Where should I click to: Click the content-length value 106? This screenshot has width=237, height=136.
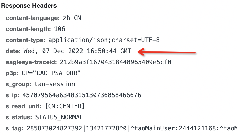[x=60, y=29]
